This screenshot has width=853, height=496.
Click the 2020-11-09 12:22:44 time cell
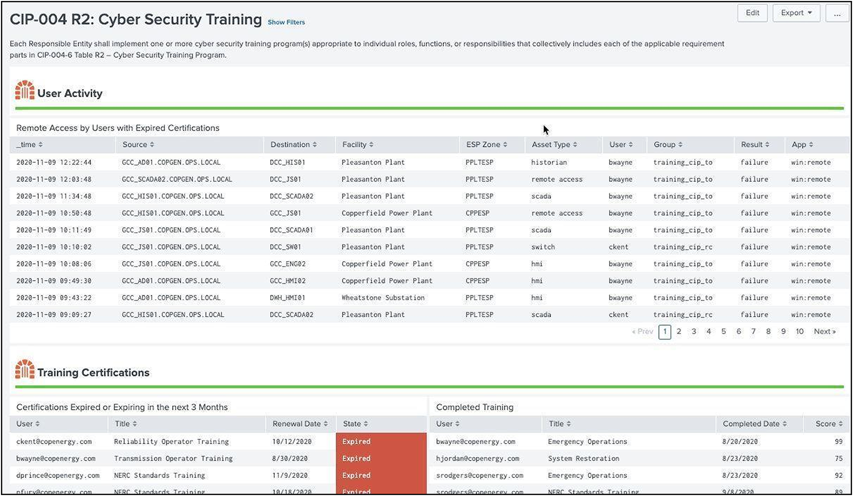(54, 163)
